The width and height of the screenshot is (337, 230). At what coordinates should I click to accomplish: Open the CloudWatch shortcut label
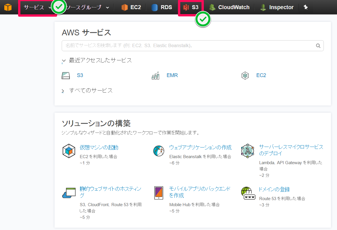[x=234, y=7]
